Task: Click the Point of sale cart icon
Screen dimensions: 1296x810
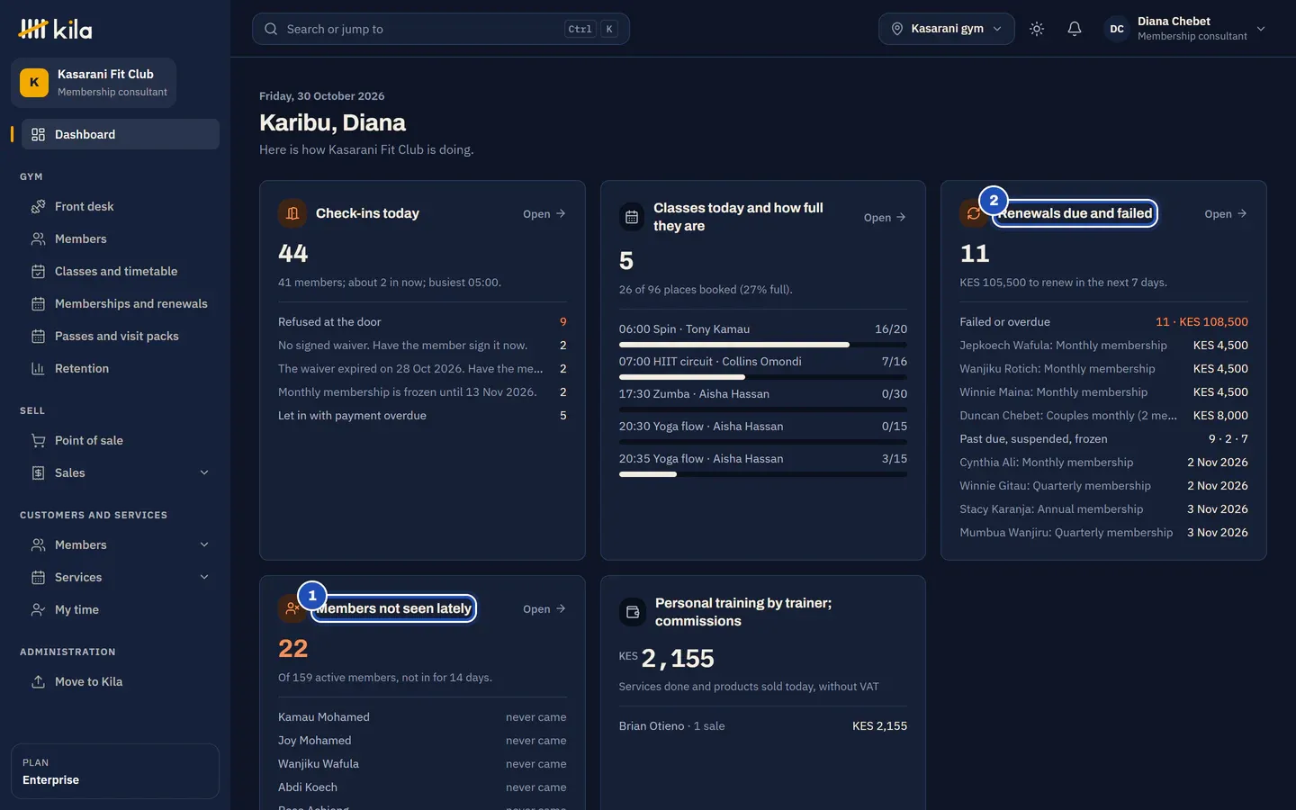Action: point(38,441)
